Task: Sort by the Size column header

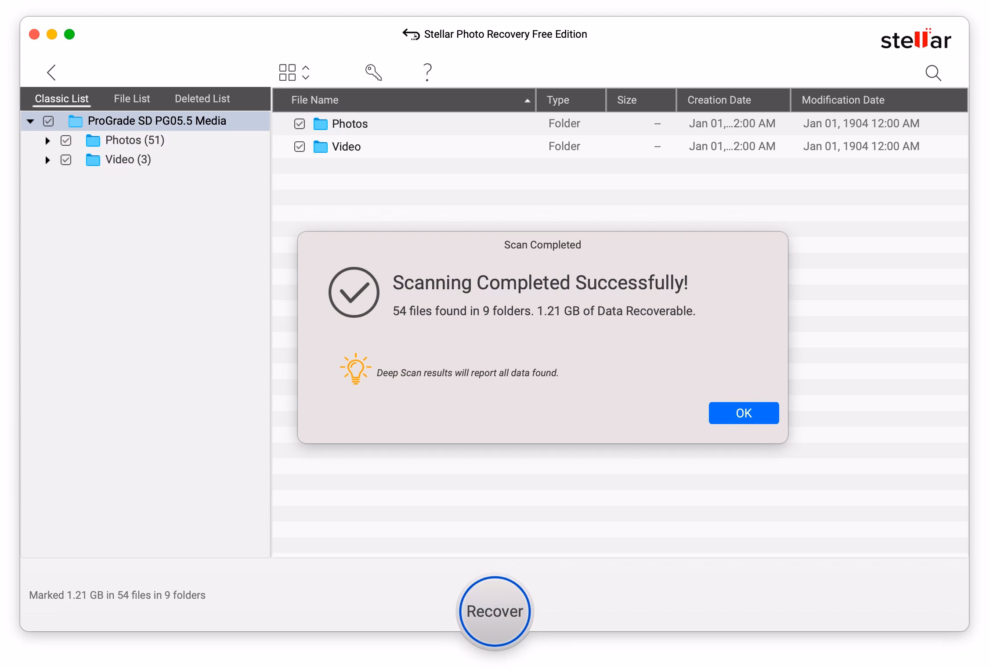Action: click(641, 100)
